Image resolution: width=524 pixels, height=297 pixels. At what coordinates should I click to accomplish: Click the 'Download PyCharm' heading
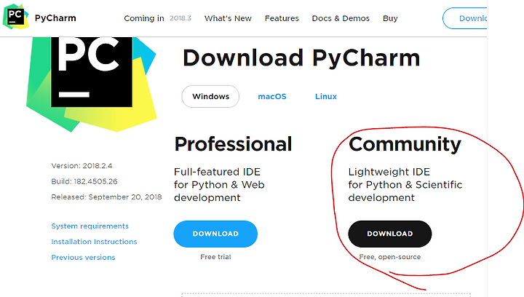coord(301,58)
